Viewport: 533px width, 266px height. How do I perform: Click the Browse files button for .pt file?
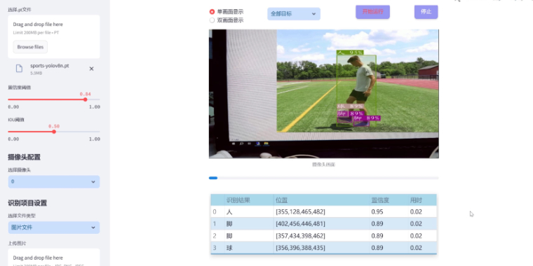(30, 47)
